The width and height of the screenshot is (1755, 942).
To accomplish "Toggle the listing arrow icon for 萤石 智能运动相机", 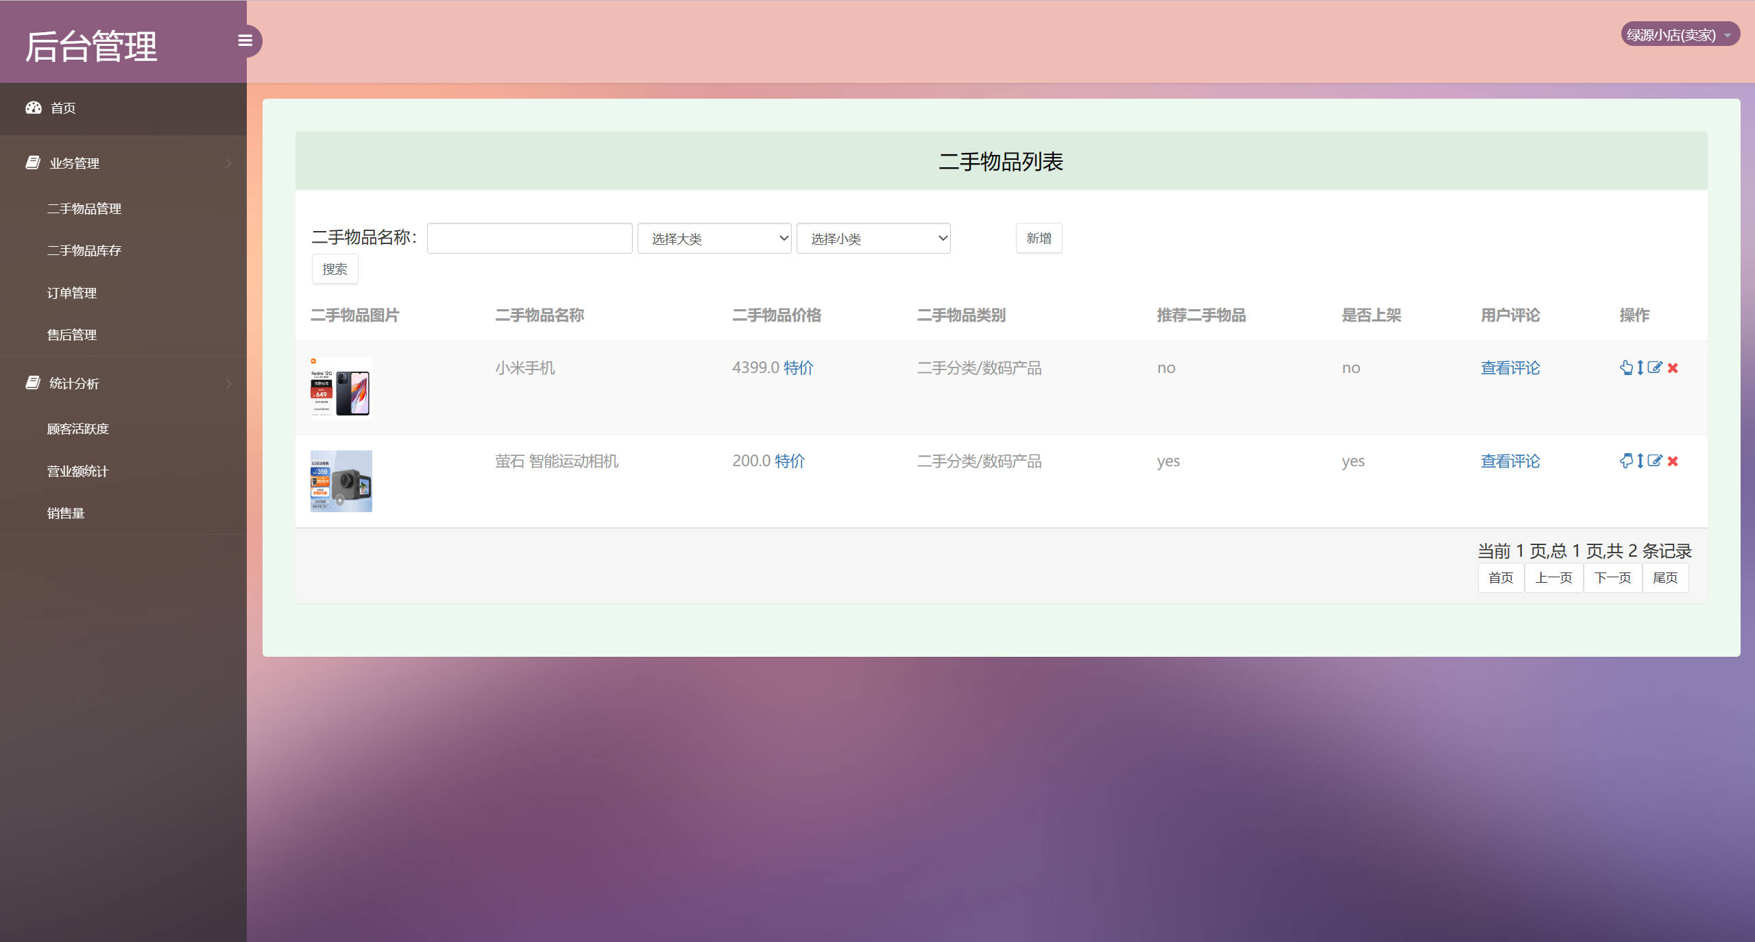I will pyautogui.click(x=1641, y=461).
